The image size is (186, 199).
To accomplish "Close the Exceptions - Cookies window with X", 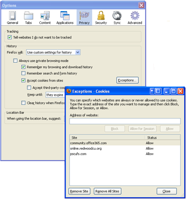I will 180,91.
